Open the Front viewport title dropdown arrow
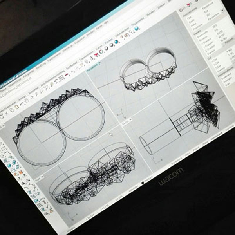This screenshot has height=235, width=235. coord(42,177)
